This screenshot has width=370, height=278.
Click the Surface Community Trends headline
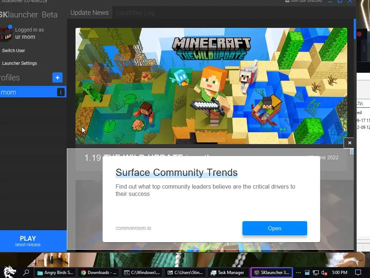(176, 173)
